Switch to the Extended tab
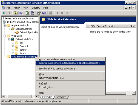Viewport: 138px width, 105px height. click(47, 97)
